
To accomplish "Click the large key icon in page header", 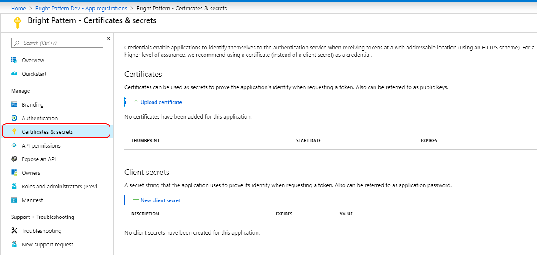I will (17, 23).
